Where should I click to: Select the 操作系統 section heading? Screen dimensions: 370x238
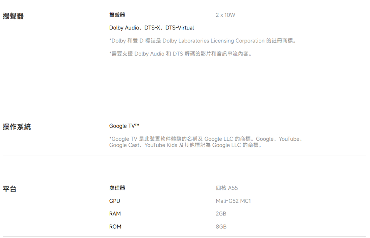pyautogui.click(x=17, y=127)
